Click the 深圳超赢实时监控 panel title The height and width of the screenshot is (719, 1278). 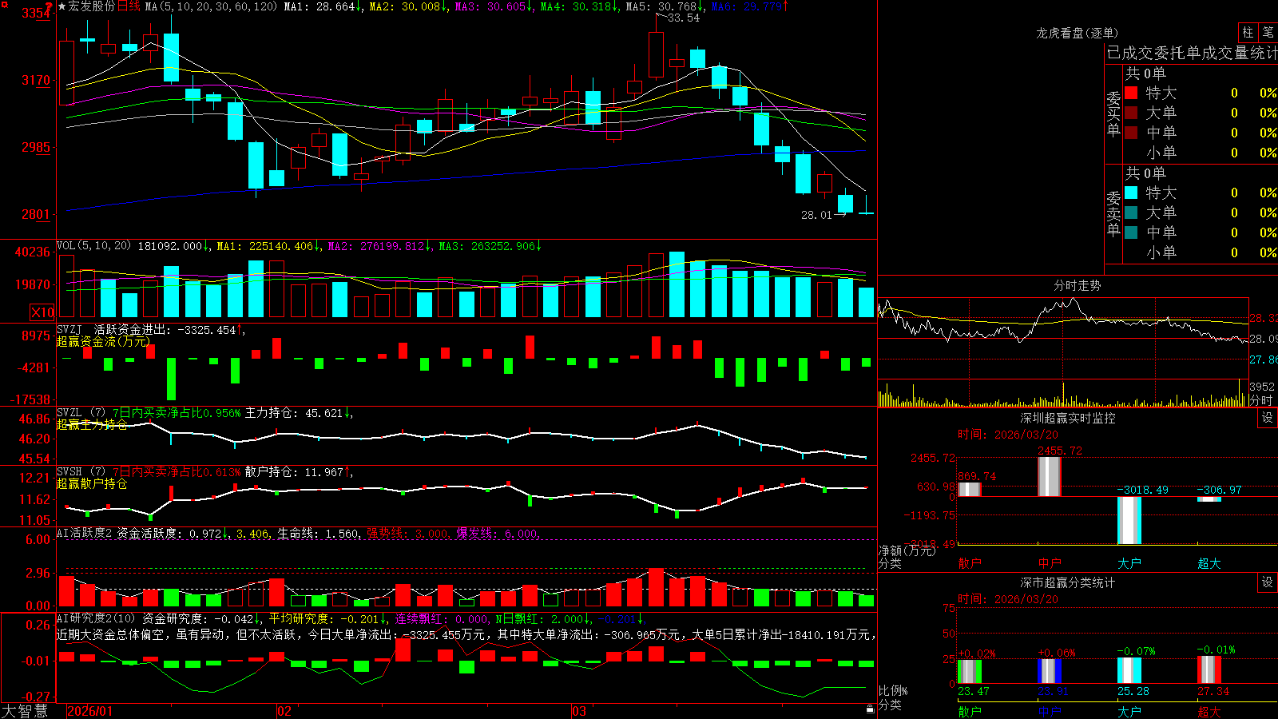(x=1067, y=418)
